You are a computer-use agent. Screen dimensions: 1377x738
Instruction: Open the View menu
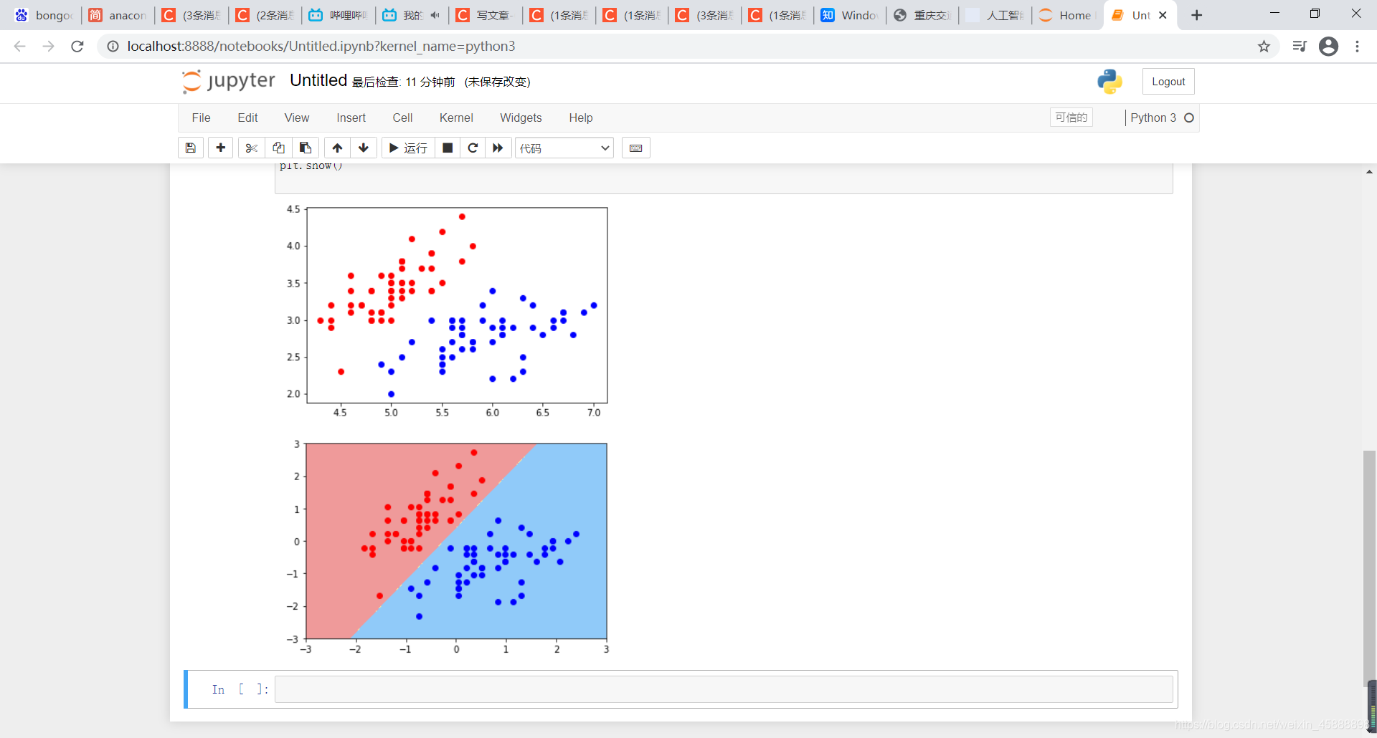point(297,118)
